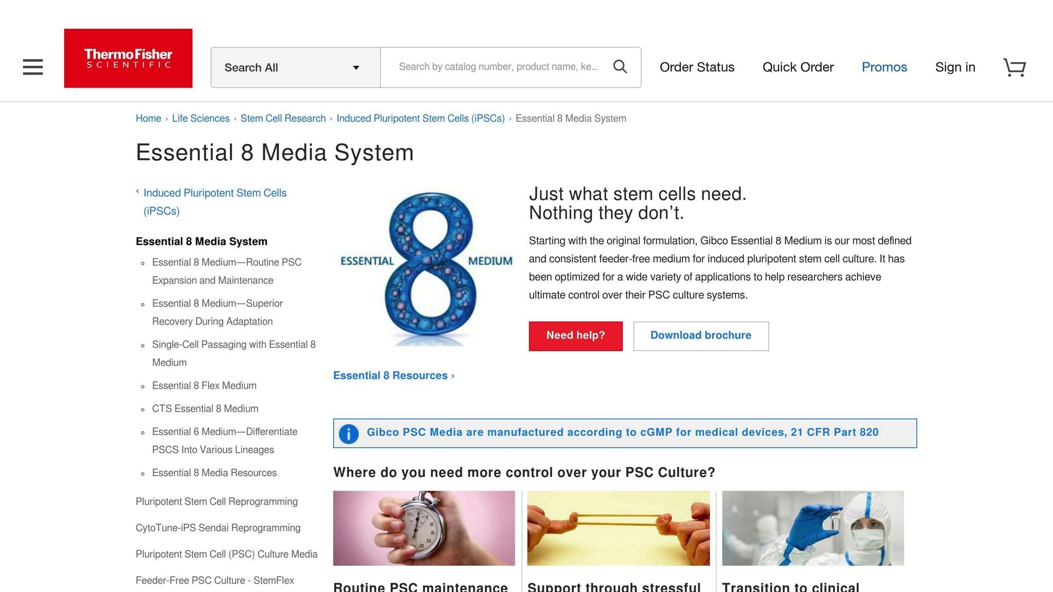Select Essential 8 Flex Medium in sidebar
This screenshot has width=1053, height=592.
(204, 385)
